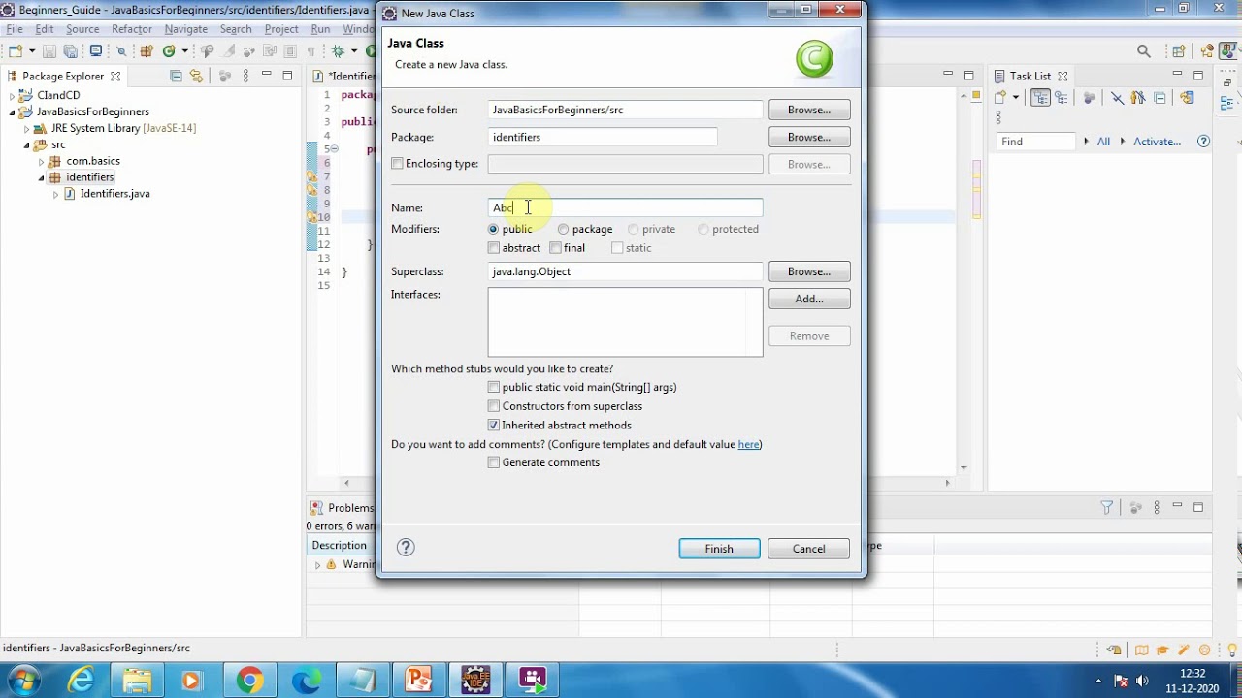Viewport: 1242px width, 698px height.
Task: Open the Navigate menu
Action: click(x=186, y=29)
